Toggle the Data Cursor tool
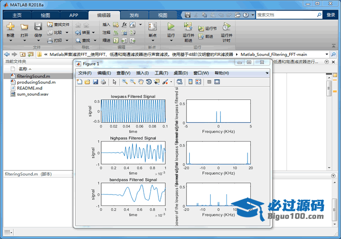The width and height of the screenshot is (341, 239). pyautogui.click(x=156, y=82)
